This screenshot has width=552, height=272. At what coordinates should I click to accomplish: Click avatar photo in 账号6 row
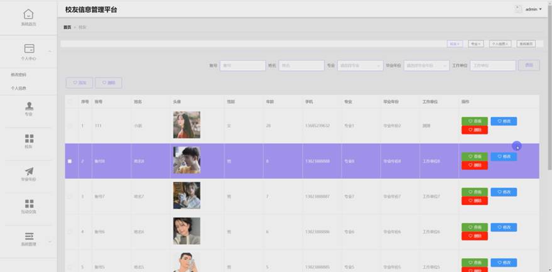click(x=187, y=231)
